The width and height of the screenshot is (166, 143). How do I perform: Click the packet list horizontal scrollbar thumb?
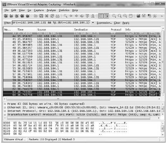(58, 99)
